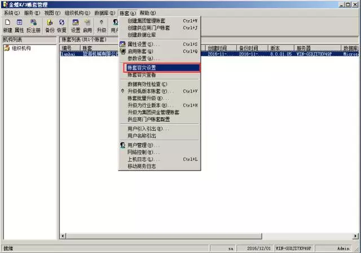This screenshot has width=361, height=253.
Task: Choose 用户名称引出 menu entry
Action: tap(159, 136)
